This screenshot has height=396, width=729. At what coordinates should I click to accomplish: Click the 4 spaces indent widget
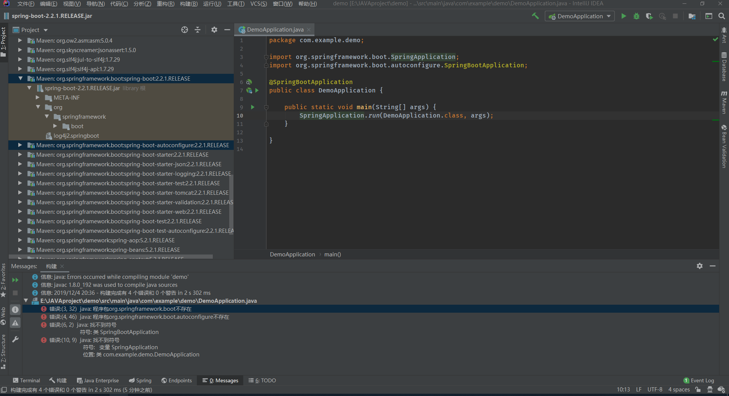click(x=679, y=390)
